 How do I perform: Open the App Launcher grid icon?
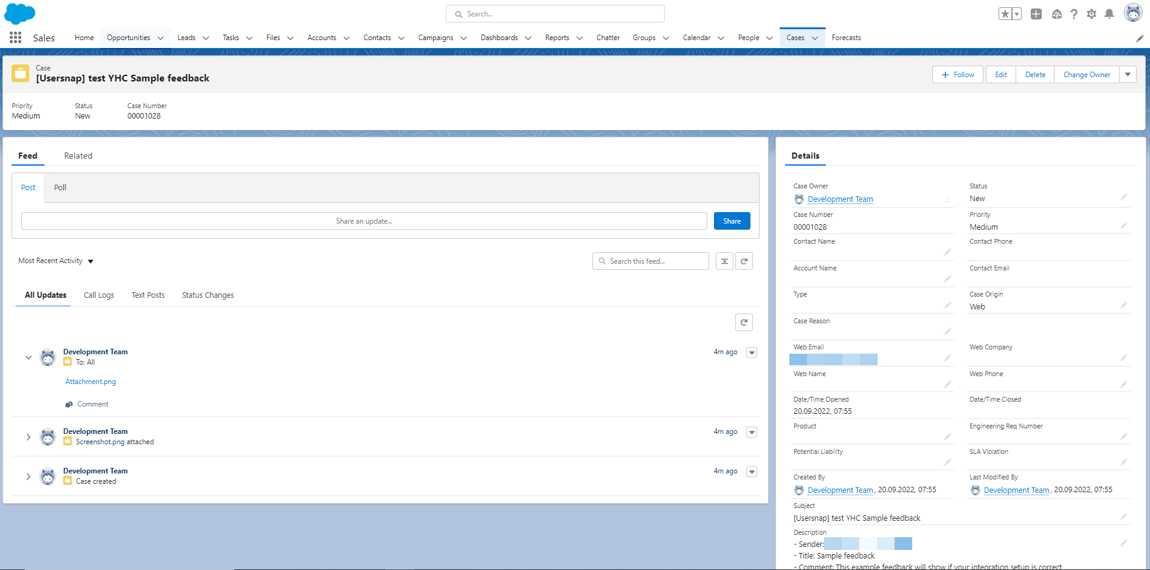coord(16,38)
